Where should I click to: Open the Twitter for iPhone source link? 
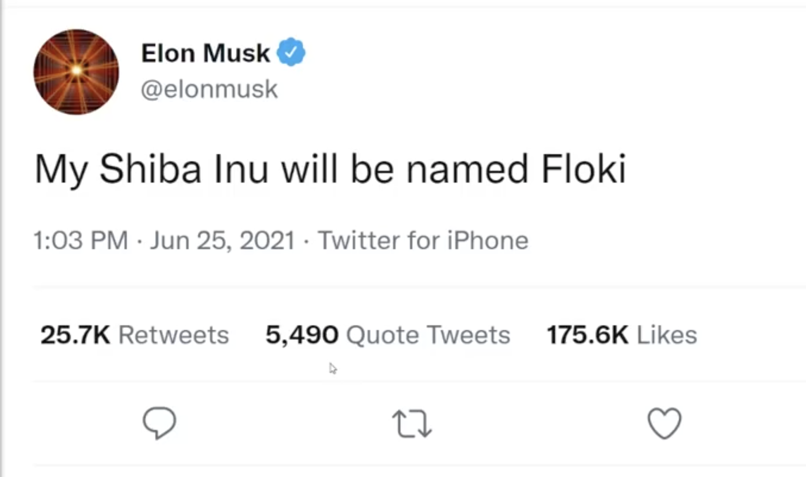point(423,240)
